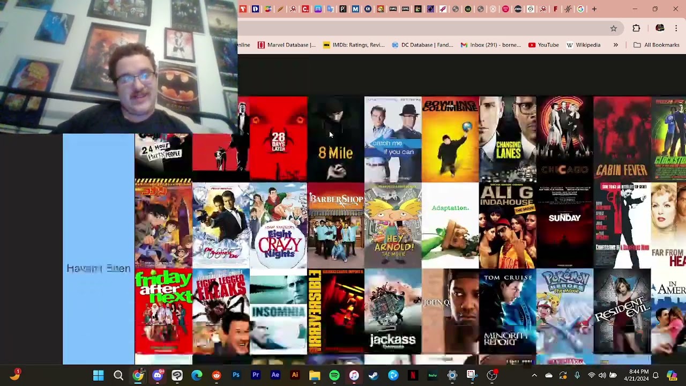The width and height of the screenshot is (686, 386).
Task: Open Snipping Tool in taskbar
Action: click(472, 375)
